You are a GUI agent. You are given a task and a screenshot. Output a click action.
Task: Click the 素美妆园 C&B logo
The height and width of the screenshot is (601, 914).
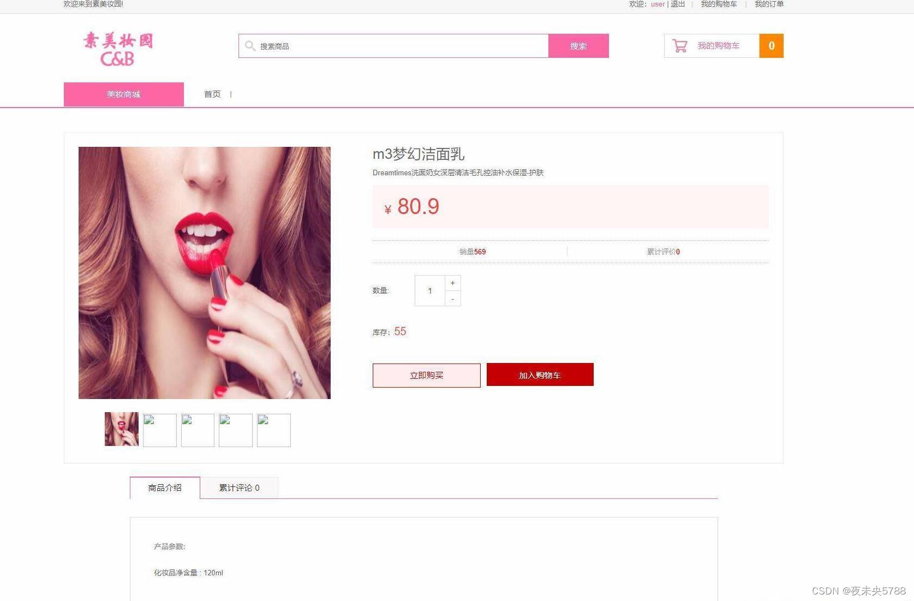[118, 49]
